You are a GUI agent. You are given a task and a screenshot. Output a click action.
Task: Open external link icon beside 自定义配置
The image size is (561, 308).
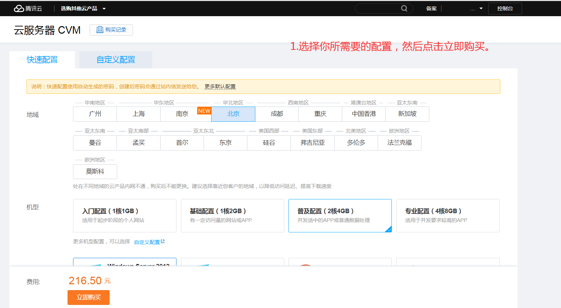point(163,242)
